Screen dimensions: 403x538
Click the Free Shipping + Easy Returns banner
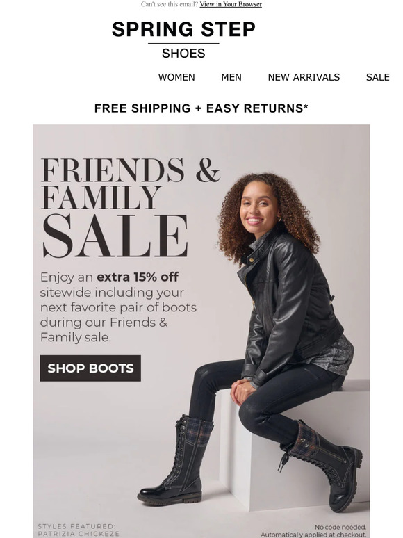(201, 108)
